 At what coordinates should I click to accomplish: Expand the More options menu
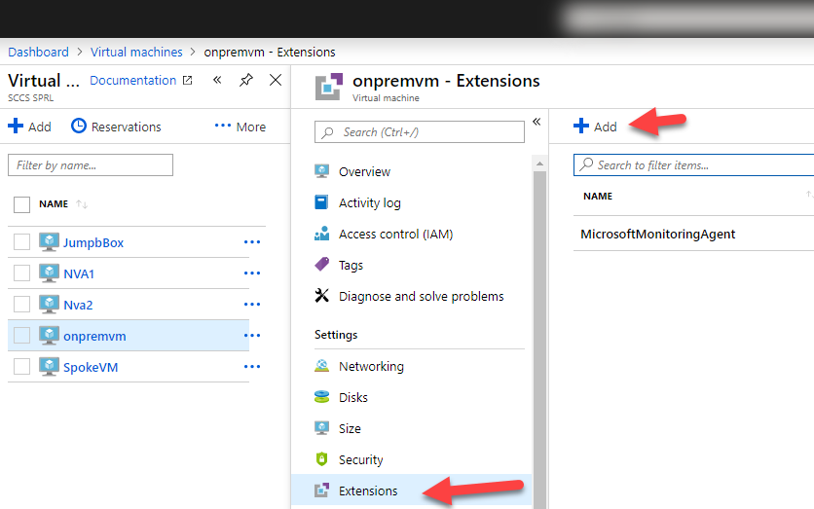click(240, 127)
